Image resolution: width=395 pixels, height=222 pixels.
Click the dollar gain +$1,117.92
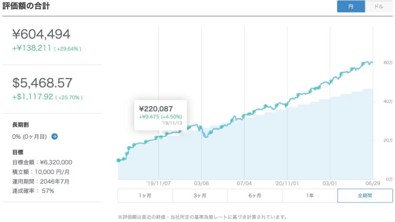[x=33, y=97]
